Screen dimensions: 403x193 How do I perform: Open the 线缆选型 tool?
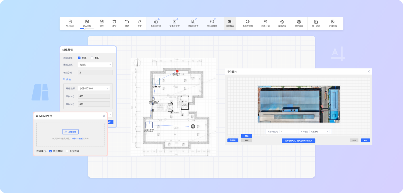(282, 23)
